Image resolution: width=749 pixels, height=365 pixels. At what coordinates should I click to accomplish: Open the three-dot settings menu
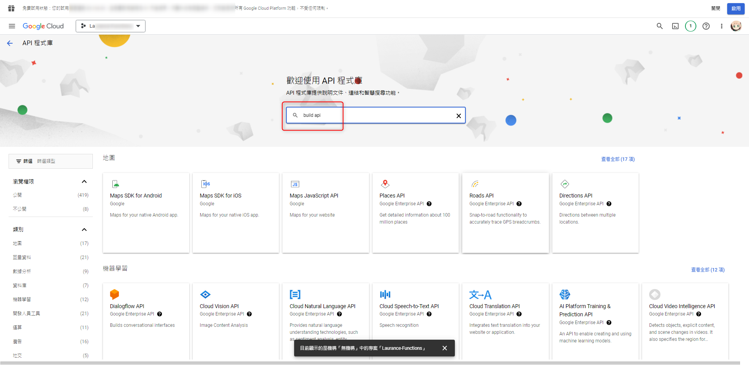[x=721, y=26]
